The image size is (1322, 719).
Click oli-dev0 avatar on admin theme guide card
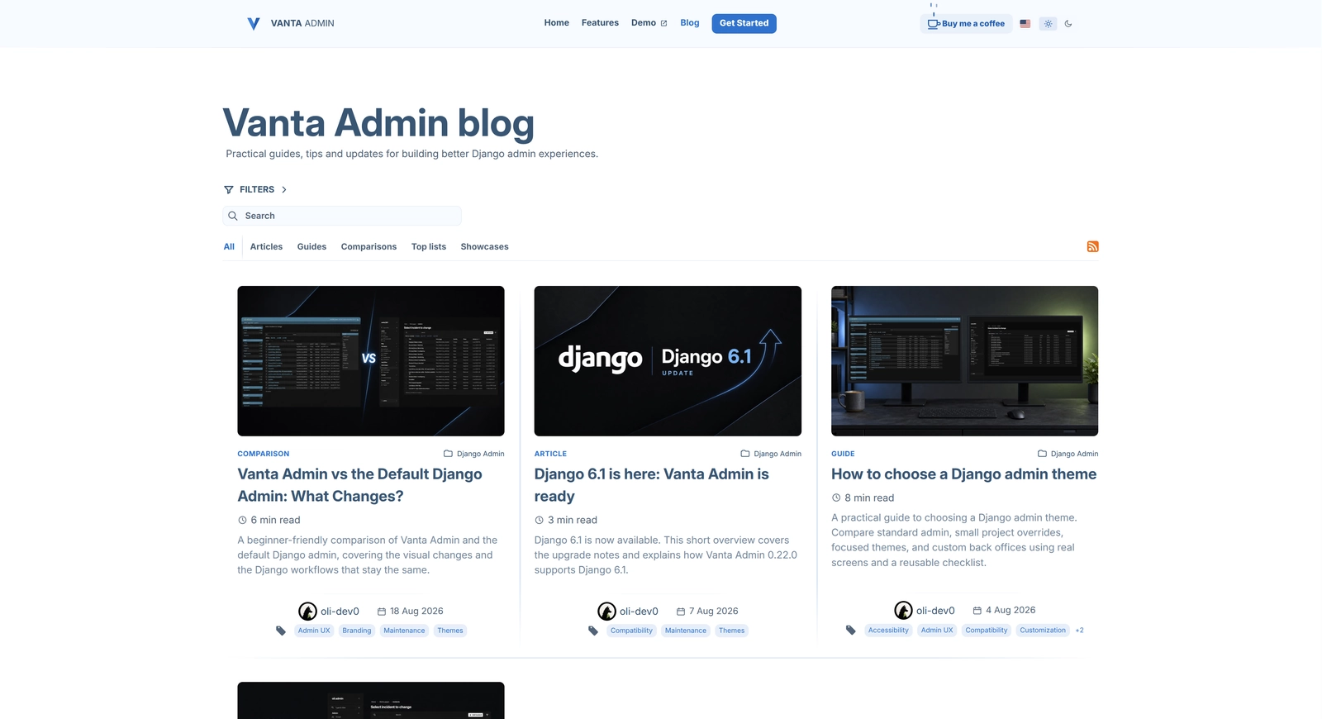point(903,611)
